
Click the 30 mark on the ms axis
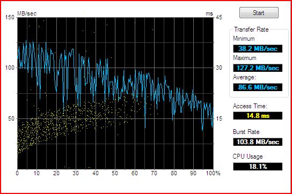point(219,68)
